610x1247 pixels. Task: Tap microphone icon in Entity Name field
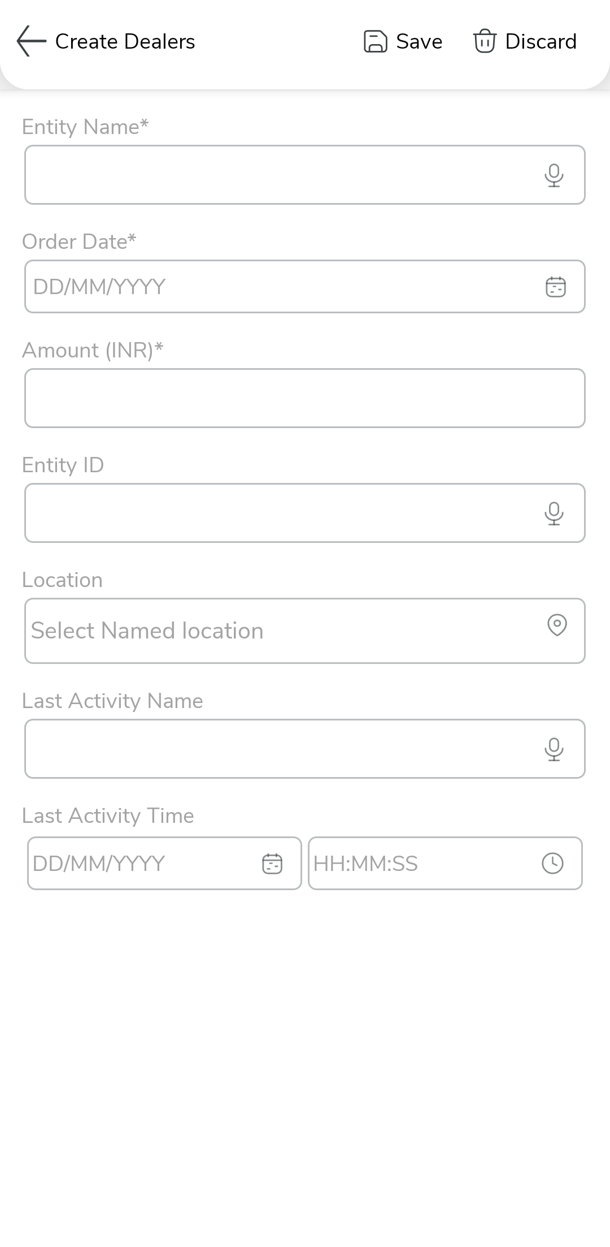[554, 175]
